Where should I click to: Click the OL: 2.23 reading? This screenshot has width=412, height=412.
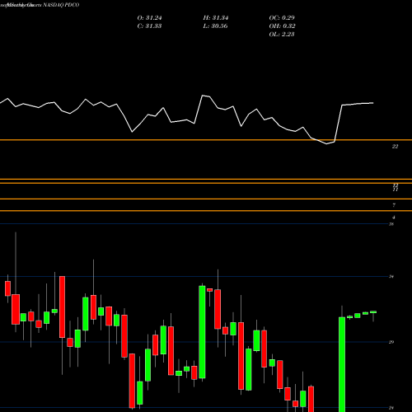(x=282, y=35)
